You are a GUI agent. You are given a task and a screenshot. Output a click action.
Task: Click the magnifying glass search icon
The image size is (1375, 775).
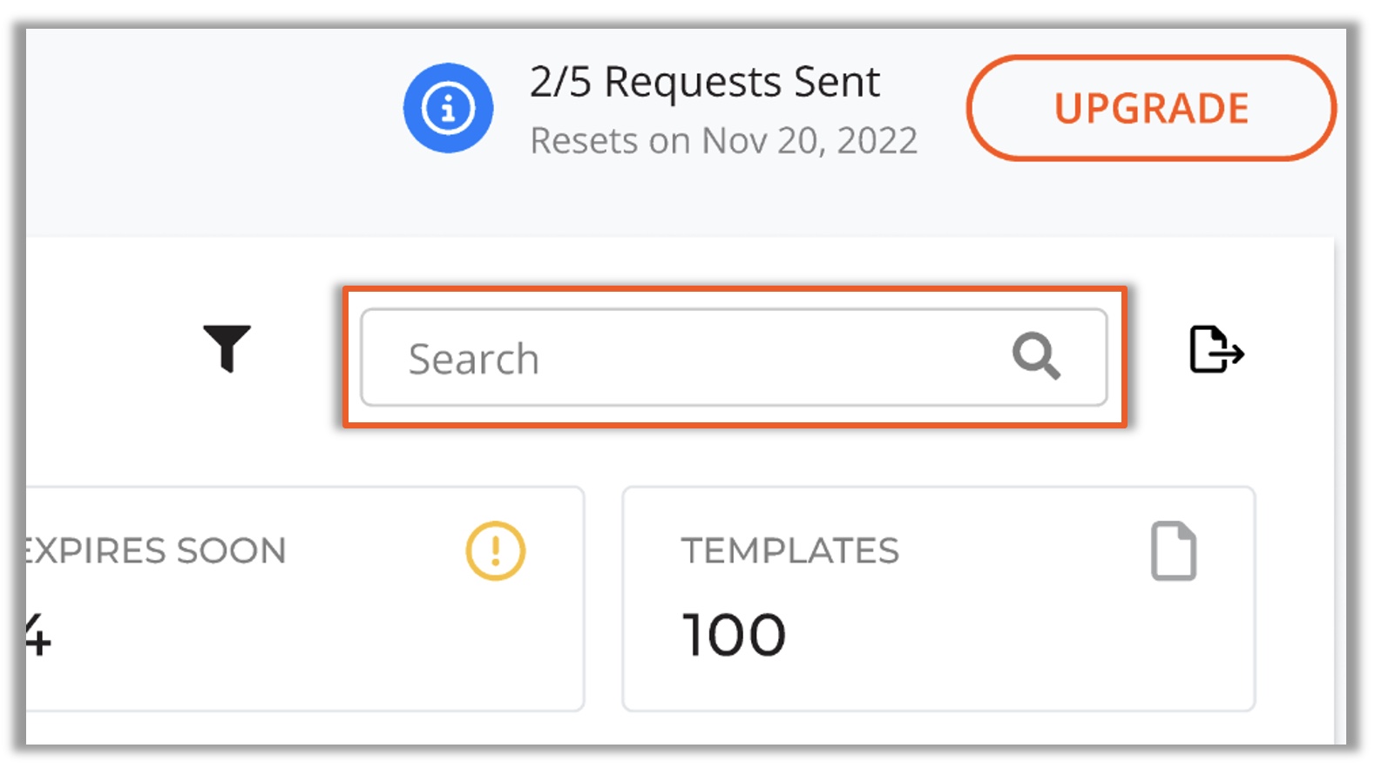click(x=1036, y=356)
